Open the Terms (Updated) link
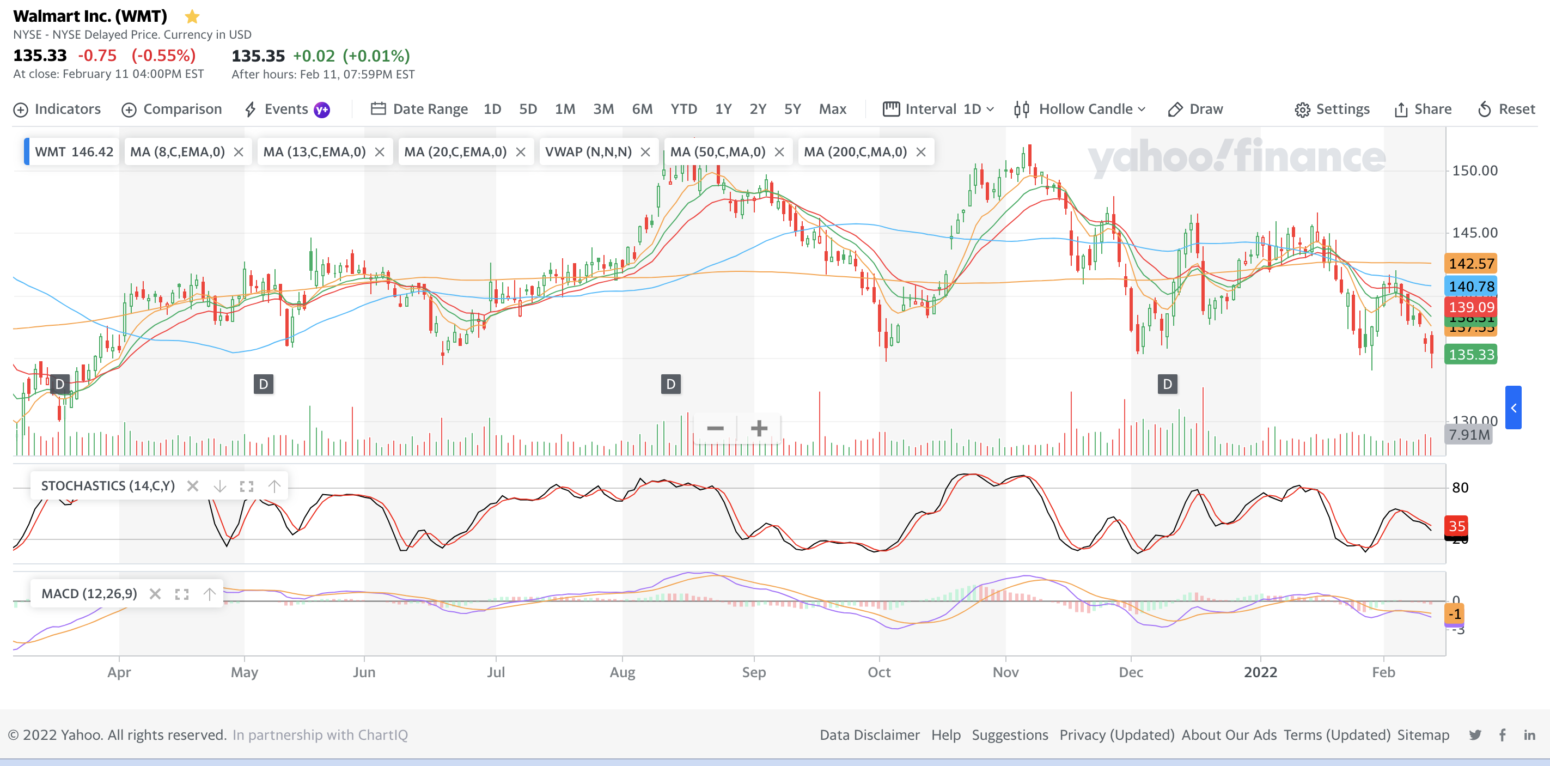Screen dimensions: 1550x766 [1337, 735]
